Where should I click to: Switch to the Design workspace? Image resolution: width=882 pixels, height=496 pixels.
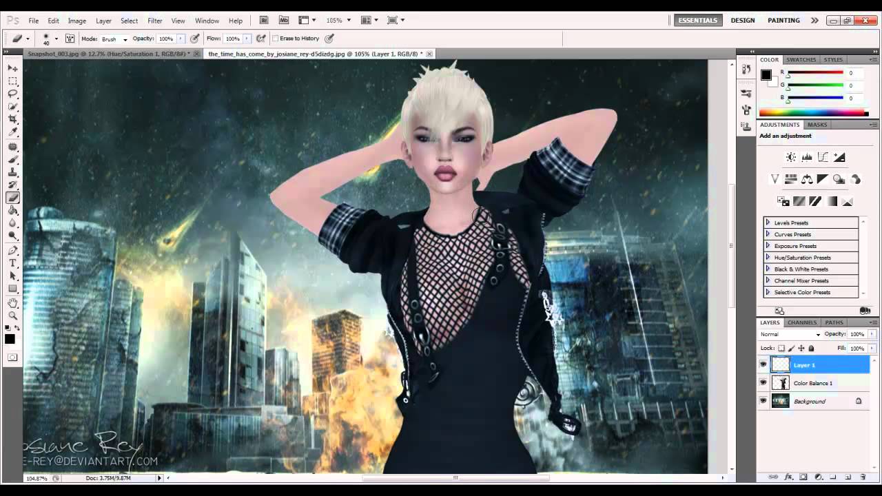point(743,21)
